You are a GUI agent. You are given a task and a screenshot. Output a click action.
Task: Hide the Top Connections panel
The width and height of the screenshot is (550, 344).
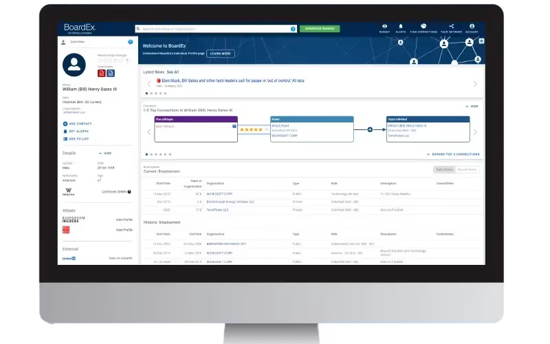point(472,107)
